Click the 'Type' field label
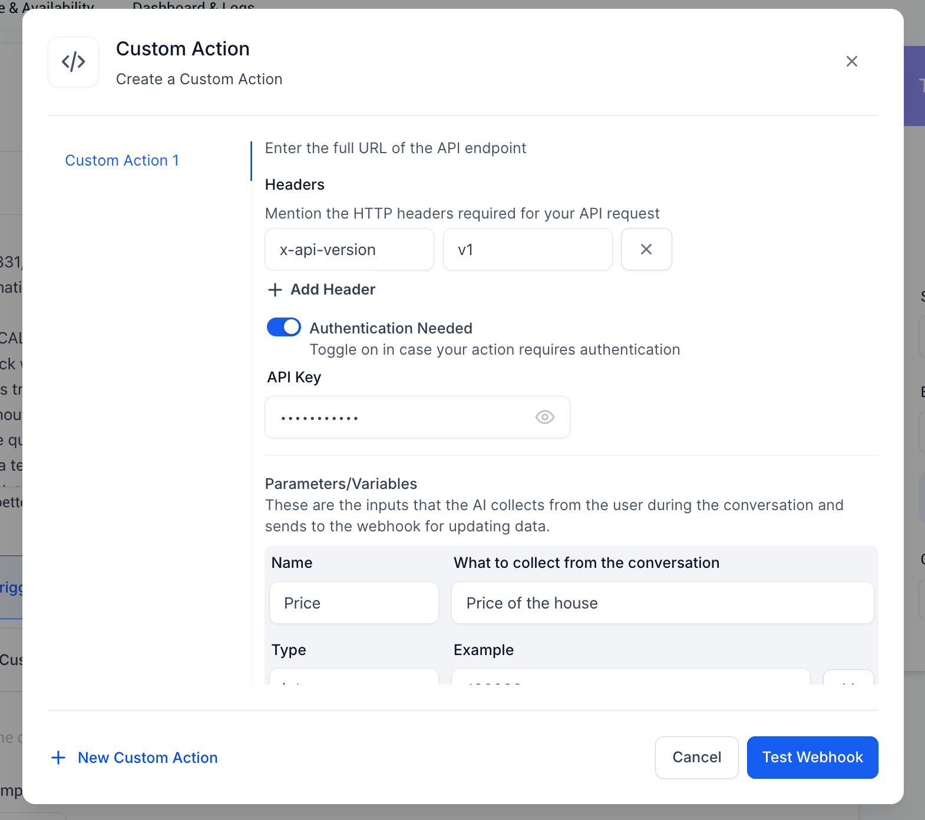 tap(289, 650)
